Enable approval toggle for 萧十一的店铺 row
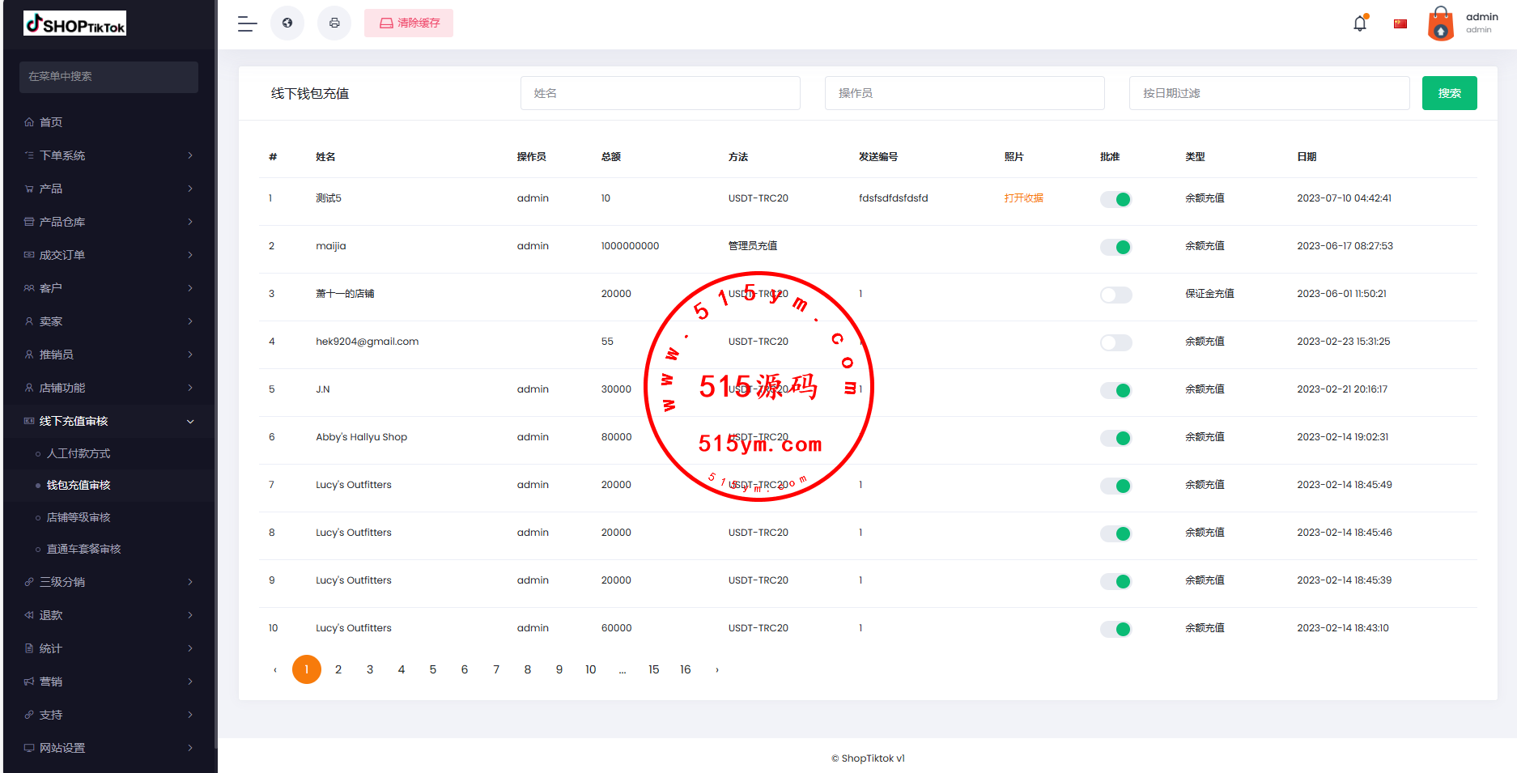Image resolution: width=1517 pixels, height=773 pixels. 1115,295
